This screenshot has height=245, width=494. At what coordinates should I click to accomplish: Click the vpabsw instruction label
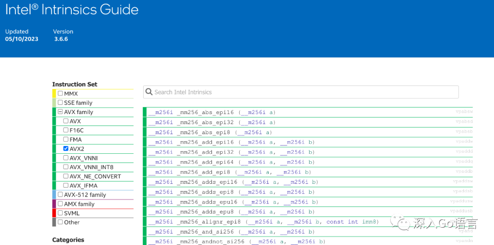click(464, 111)
